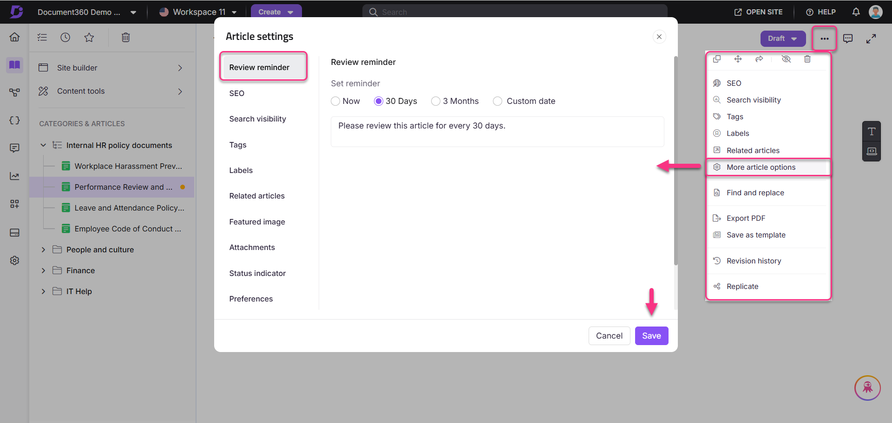
Task: Open the starred articles icon
Action: click(x=89, y=38)
